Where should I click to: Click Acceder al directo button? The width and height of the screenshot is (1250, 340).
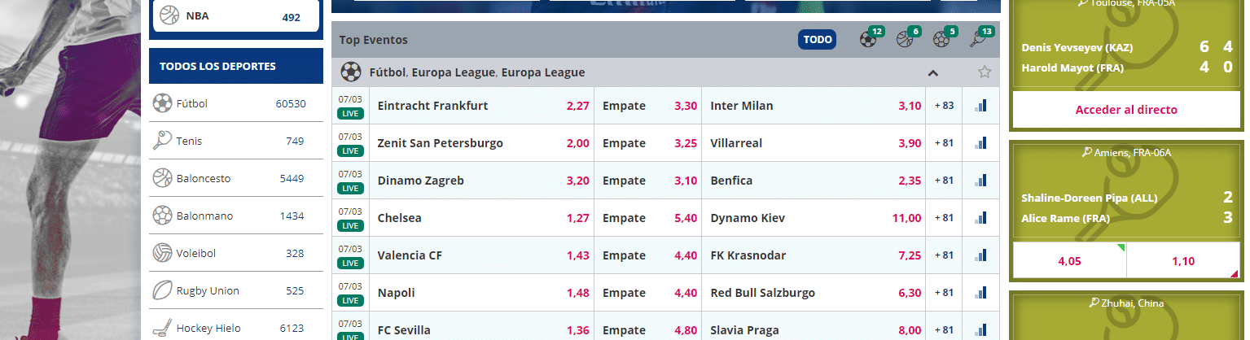click(1126, 110)
